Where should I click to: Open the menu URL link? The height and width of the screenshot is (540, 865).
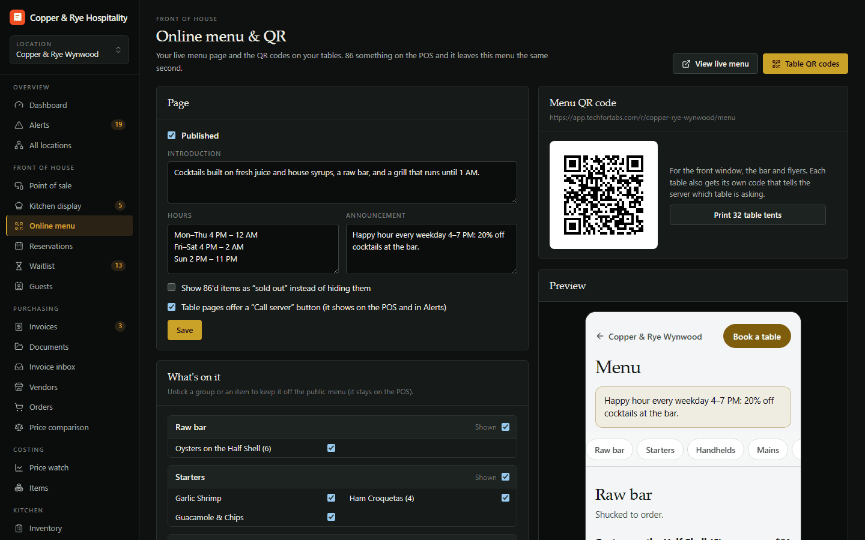click(x=642, y=118)
